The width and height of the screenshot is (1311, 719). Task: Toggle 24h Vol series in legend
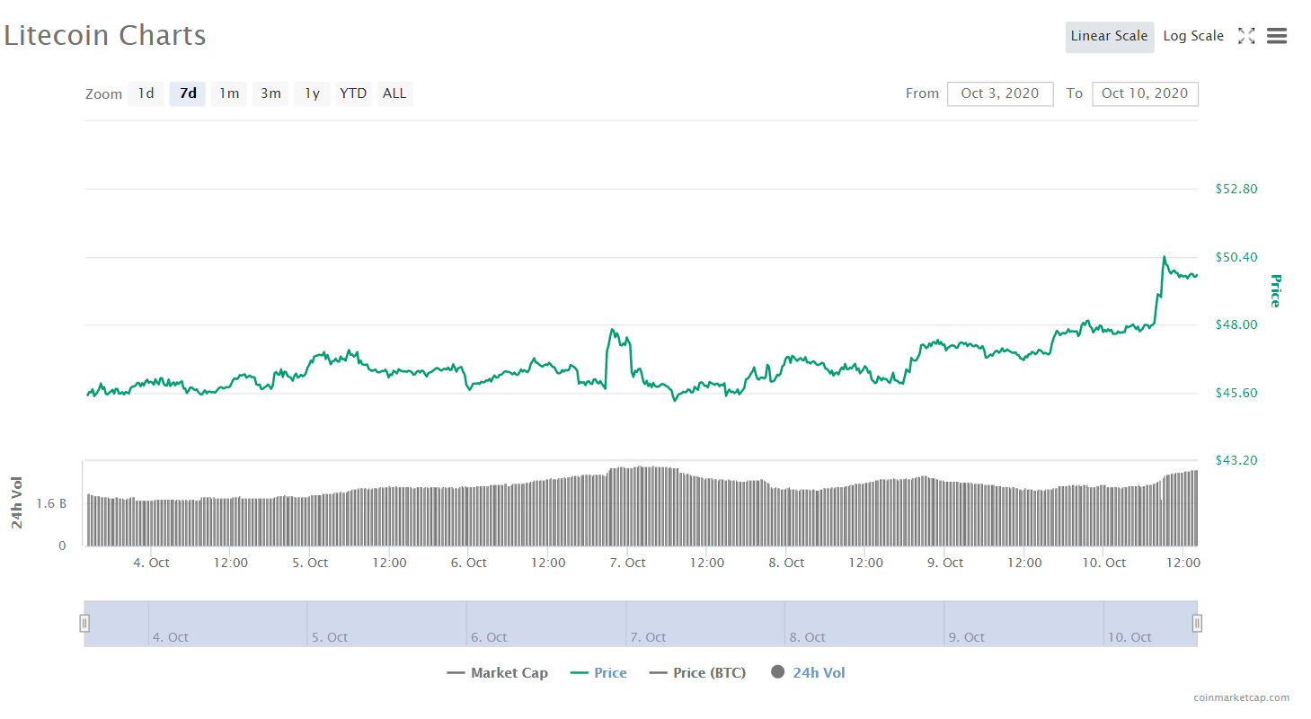tap(808, 673)
